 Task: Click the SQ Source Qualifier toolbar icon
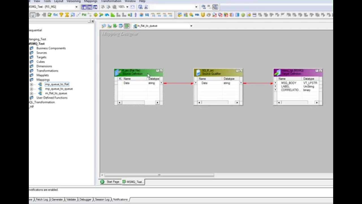click(147, 15)
